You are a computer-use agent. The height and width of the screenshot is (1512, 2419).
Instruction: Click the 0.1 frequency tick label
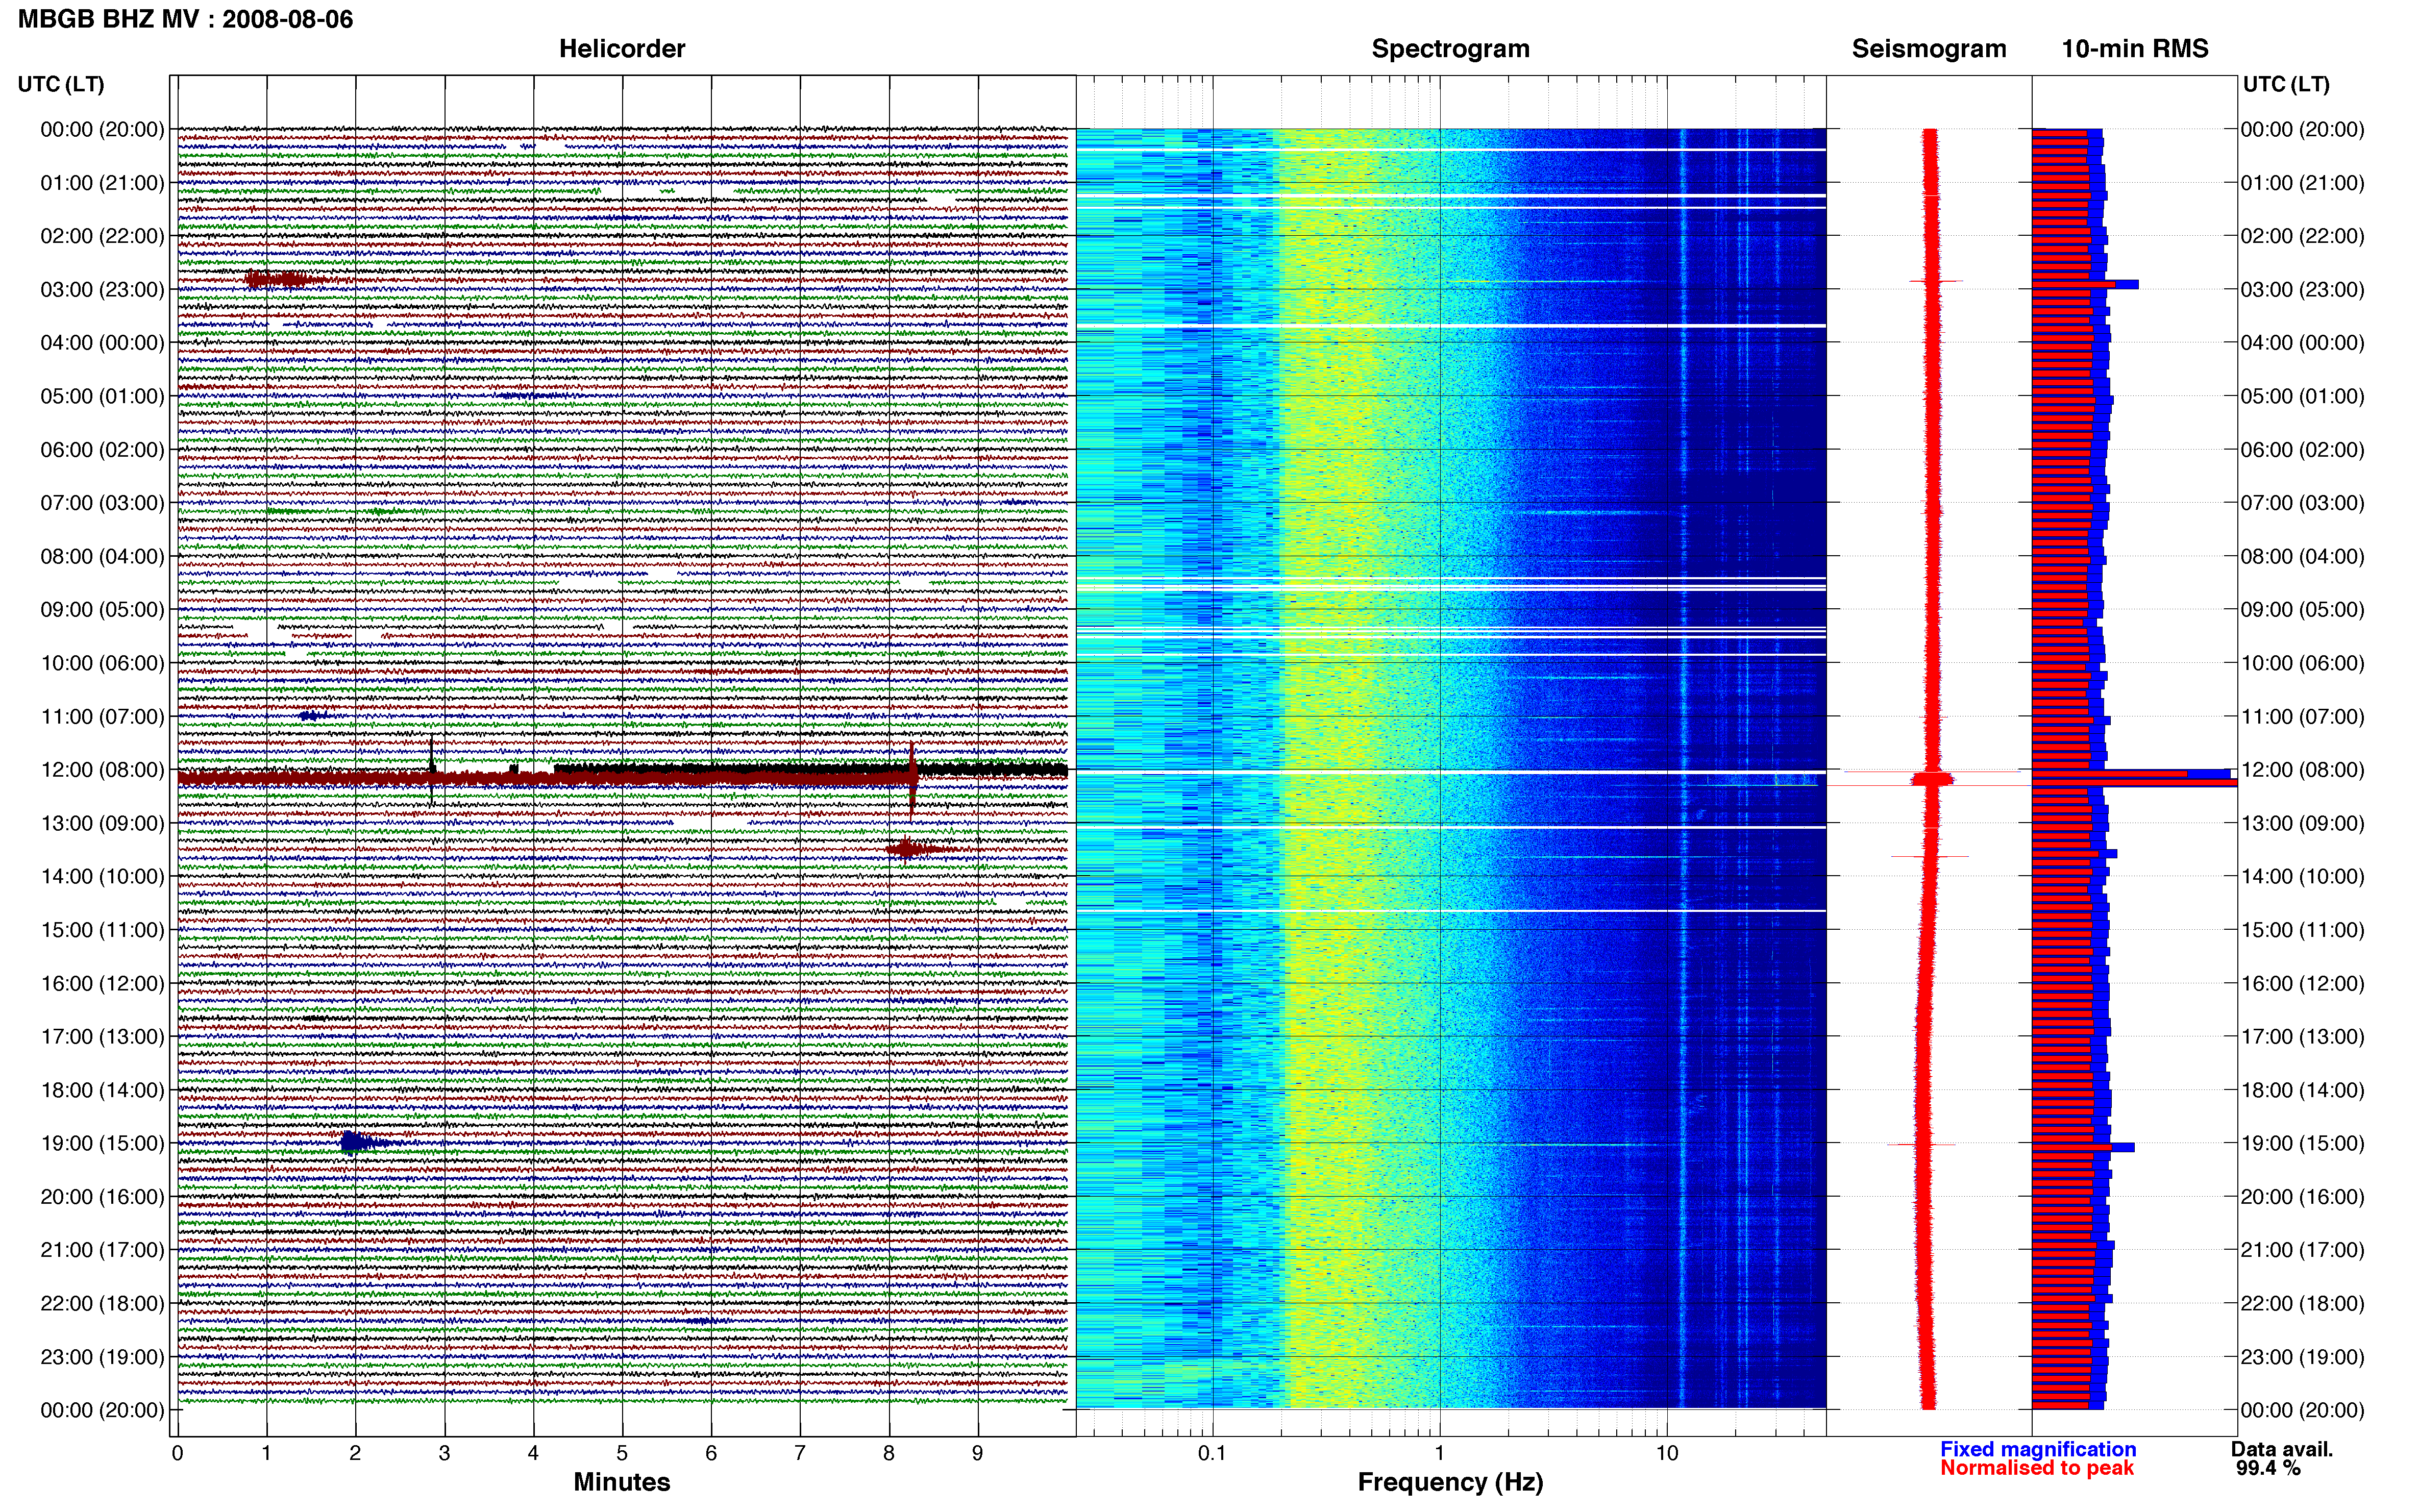(1212, 1453)
